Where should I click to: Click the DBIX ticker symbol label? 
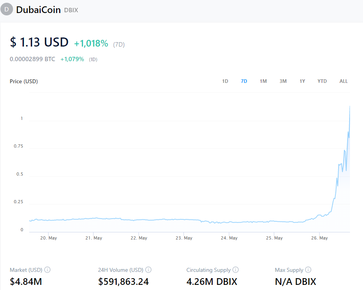[71, 10]
